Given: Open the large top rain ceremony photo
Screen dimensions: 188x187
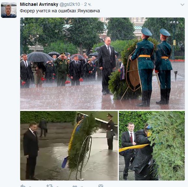Looking at the screenshot, I should coord(102,63).
